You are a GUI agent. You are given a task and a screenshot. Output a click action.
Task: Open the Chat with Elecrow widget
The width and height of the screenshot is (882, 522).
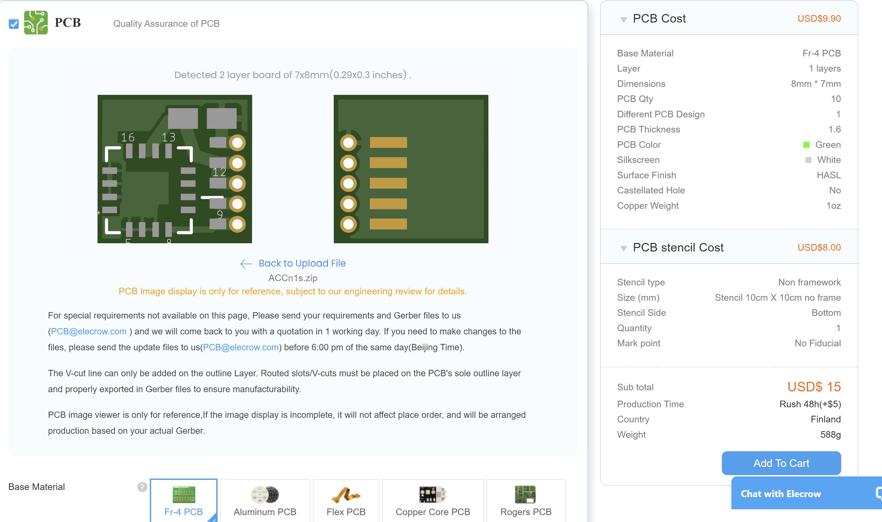780,494
